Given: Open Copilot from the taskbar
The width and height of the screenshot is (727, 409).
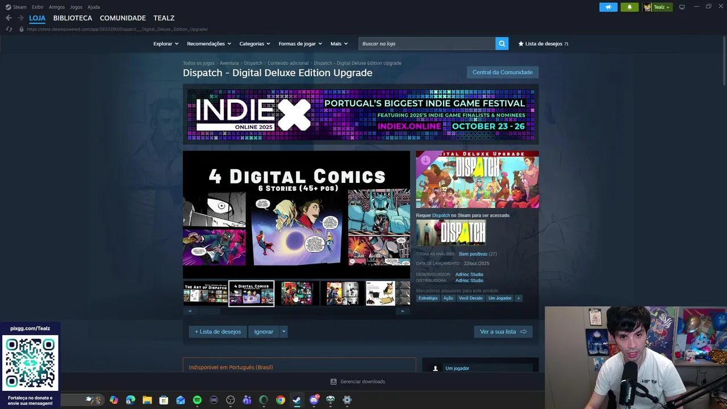Looking at the screenshot, I should pyautogui.click(x=114, y=400).
